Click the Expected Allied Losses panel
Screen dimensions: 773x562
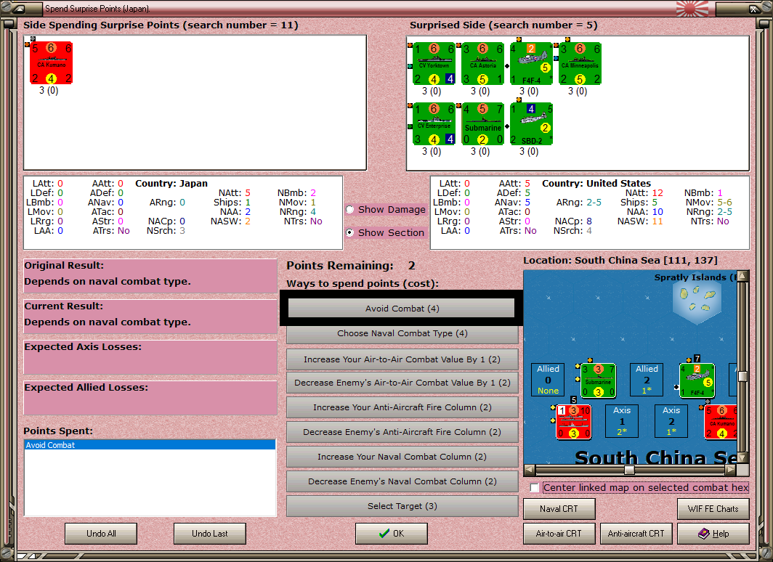click(150, 398)
